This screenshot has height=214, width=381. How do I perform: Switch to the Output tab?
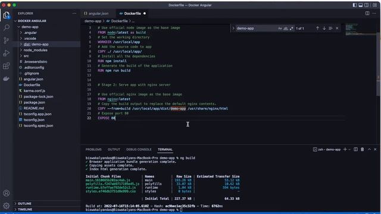[114, 149]
